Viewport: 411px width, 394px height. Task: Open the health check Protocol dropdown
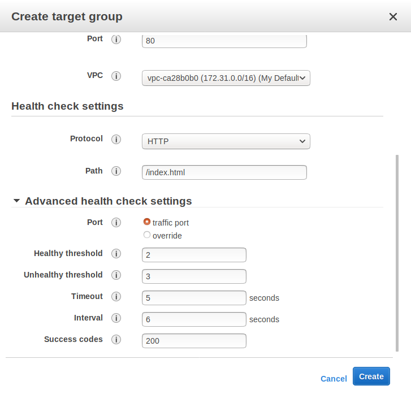tap(226, 141)
